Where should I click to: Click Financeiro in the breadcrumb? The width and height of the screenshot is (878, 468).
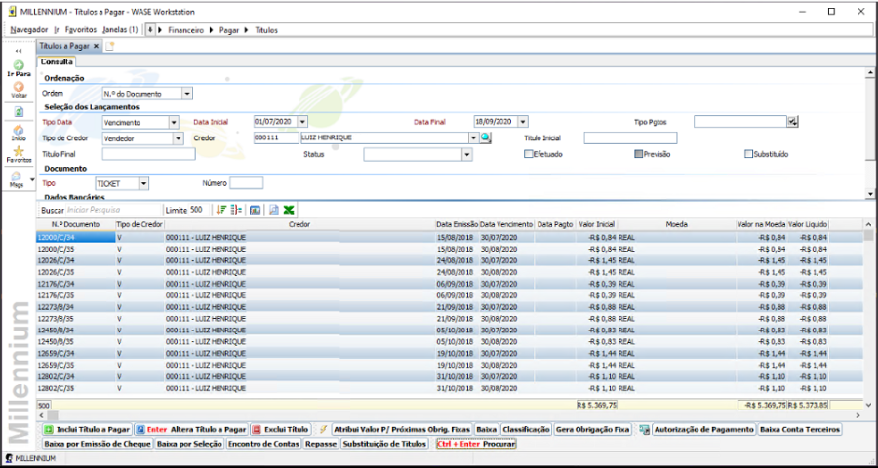coord(186,30)
